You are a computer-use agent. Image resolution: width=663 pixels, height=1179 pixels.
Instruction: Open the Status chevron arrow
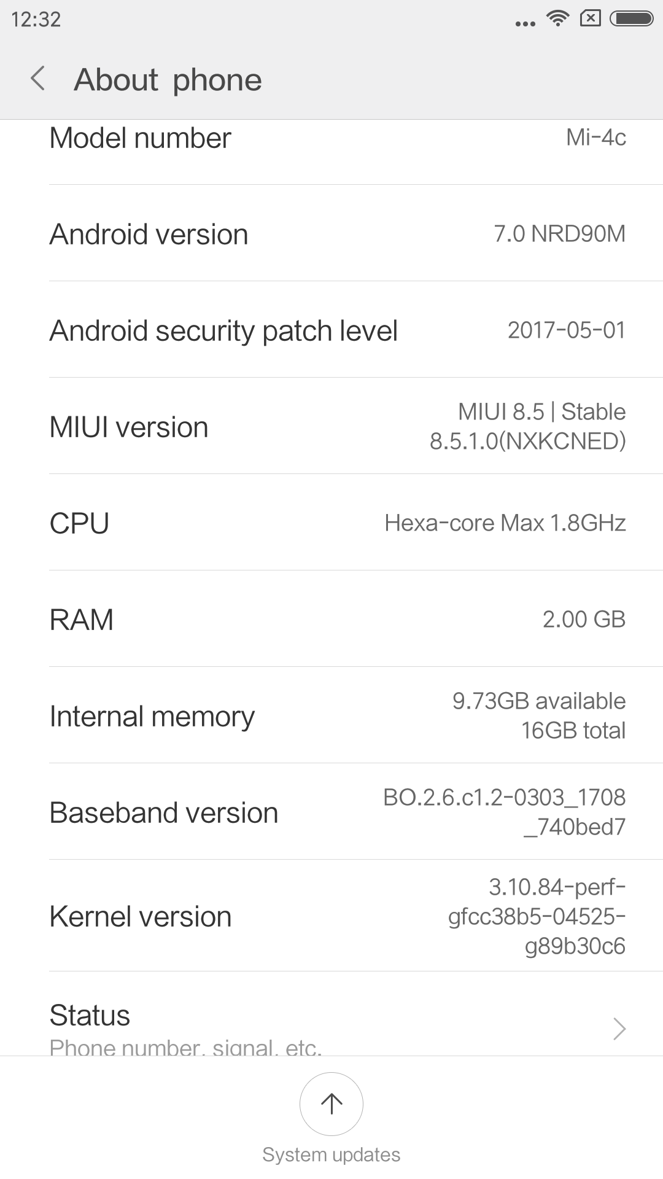coord(619,1029)
